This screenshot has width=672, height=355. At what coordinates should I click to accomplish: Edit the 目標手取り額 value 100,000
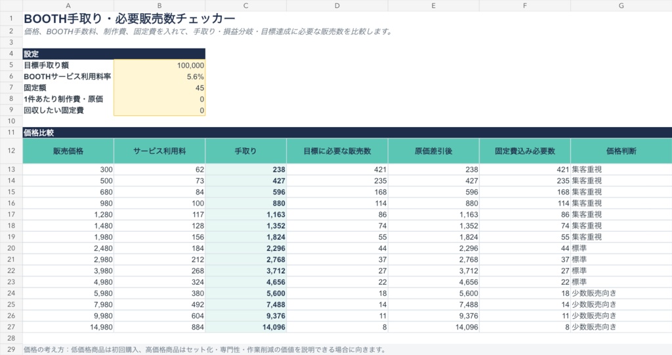point(159,65)
